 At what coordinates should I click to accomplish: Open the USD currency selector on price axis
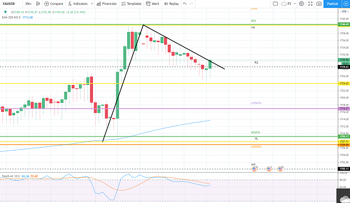coord(344,11)
